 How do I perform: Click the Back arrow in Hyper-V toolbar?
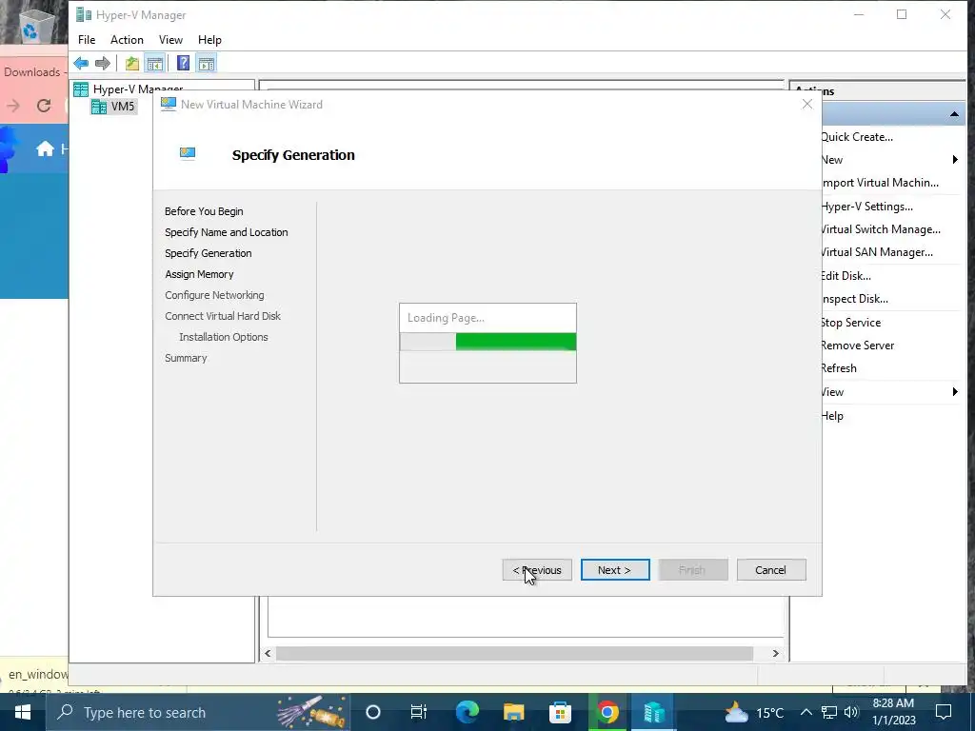click(81, 63)
